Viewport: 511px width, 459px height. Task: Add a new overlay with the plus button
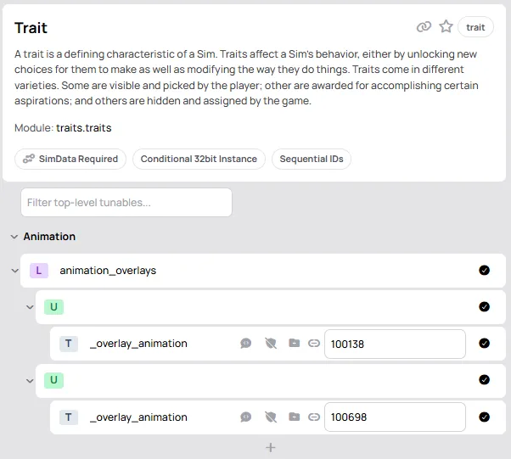pyautogui.click(x=271, y=448)
